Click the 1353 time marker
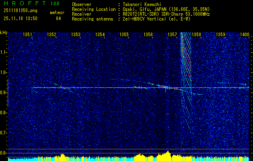Viewport: 253px width, 161px height. (76, 34)
